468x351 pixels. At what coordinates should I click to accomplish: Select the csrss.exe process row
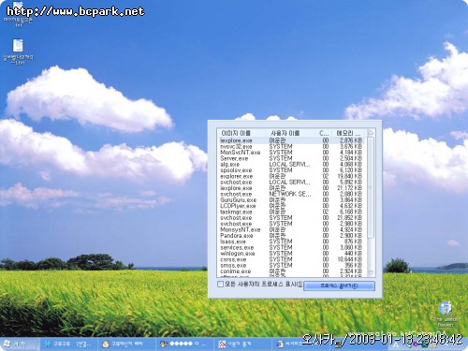[292, 259]
